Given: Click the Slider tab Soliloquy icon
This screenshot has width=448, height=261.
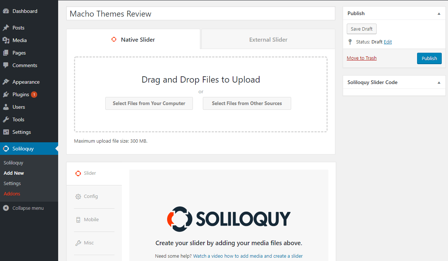Looking at the screenshot, I should pos(78,173).
